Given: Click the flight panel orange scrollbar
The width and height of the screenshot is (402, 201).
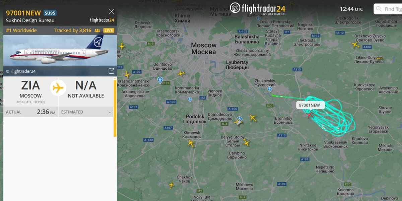Looking at the screenshot, I should [115, 108].
